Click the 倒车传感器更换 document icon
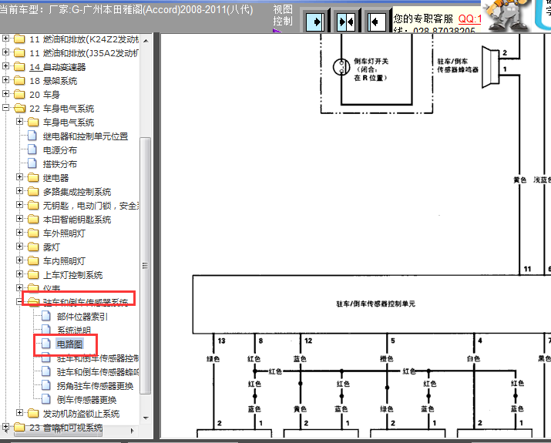This screenshot has width=551, height=443. tap(46, 399)
